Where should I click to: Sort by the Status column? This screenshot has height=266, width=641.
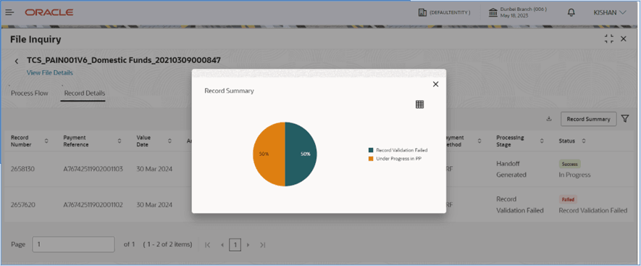pos(584,141)
